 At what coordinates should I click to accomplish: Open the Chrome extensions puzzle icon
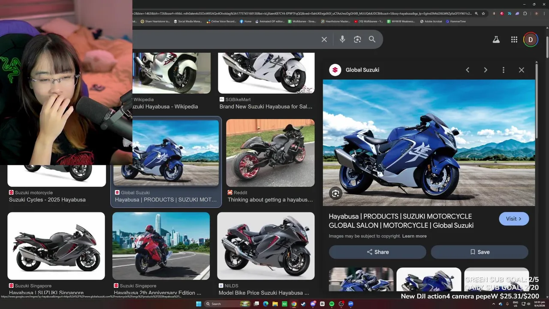[525, 14]
